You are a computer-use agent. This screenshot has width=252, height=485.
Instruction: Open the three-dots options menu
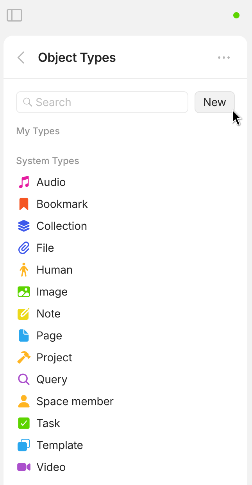tap(224, 58)
